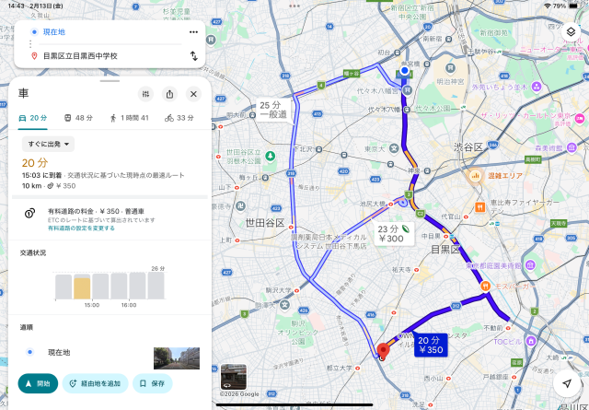Open the Street View thumbnail on map
The width and height of the screenshot is (589, 410).
coord(234,377)
